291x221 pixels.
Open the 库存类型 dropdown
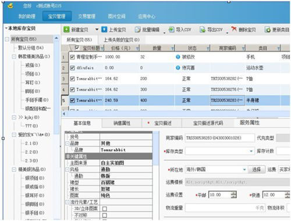pos(251,151)
